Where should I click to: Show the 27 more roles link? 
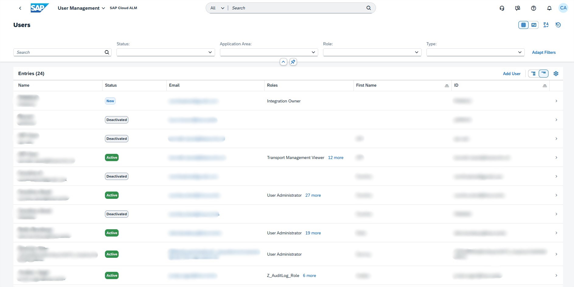tap(313, 195)
